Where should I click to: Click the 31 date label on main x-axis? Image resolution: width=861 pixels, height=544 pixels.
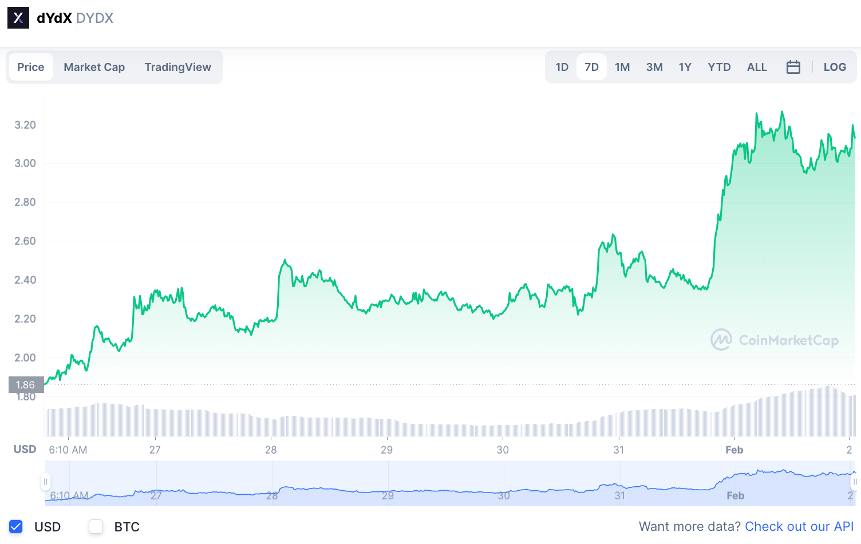click(619, 450)
